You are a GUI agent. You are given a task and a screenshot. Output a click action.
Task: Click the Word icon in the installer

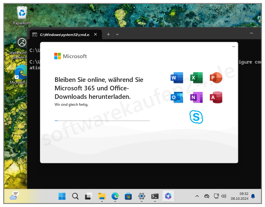pyautogui.click(x=177, y=78)
